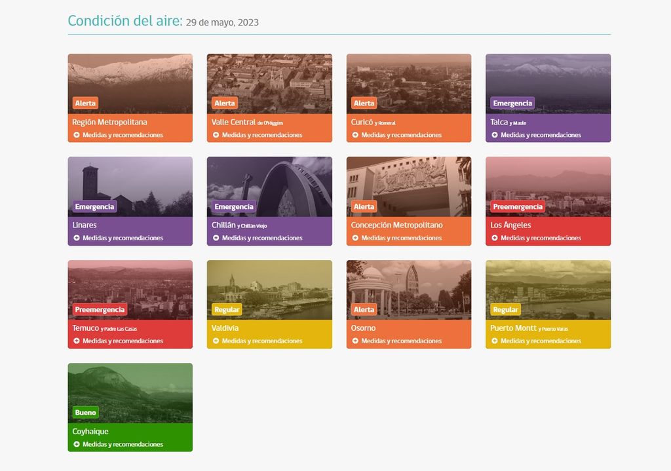
Task: Expand Medidas y recomendaciones for Concepción Metropolitano
Action: tap(397, 238)
